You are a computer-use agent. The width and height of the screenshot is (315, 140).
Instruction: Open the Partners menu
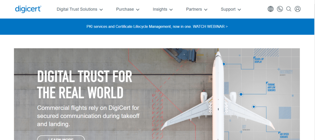(197, 9)
